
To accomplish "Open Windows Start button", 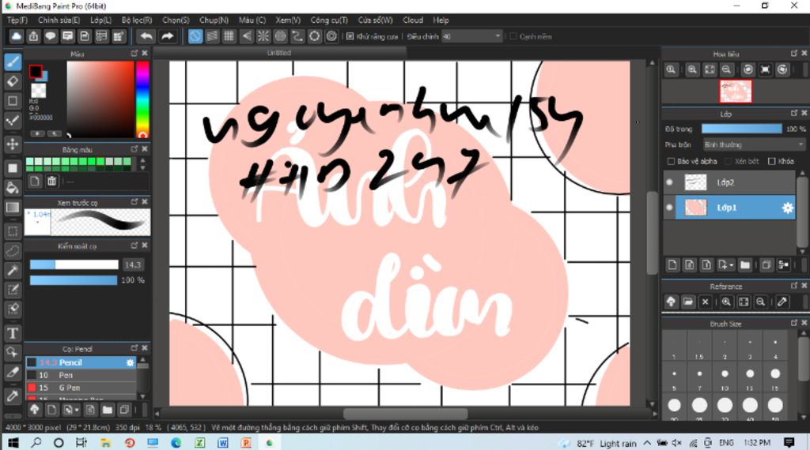I will (13, 443).
